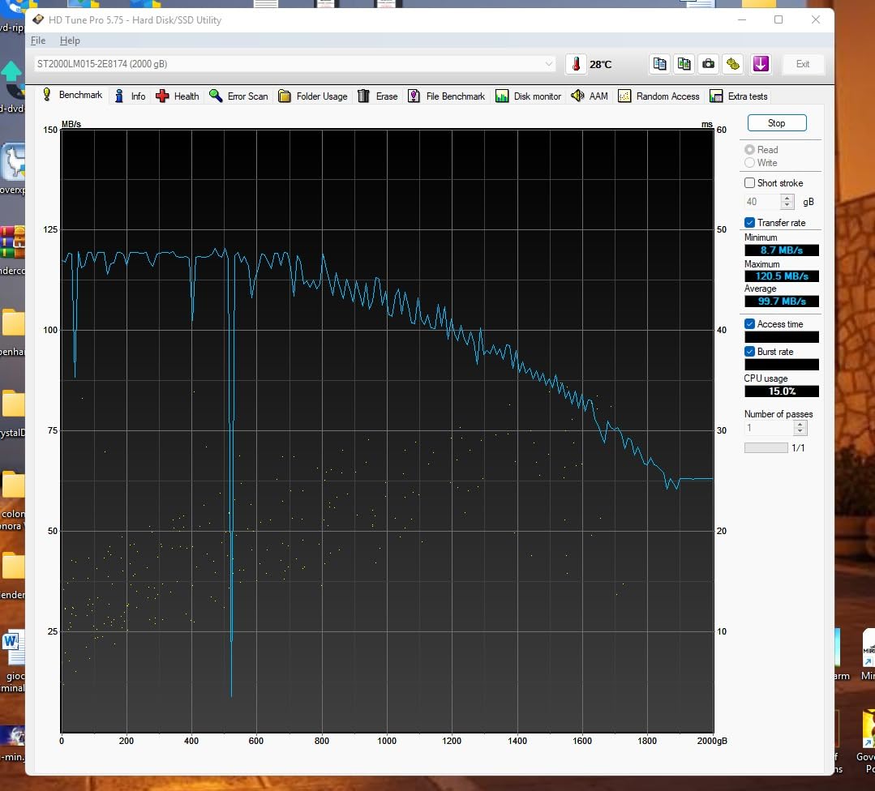Stop the running benchmark

coord(776,123)
